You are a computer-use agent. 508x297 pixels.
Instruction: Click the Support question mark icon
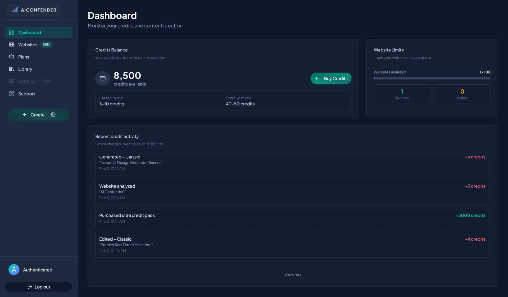[x=11, y=93]
